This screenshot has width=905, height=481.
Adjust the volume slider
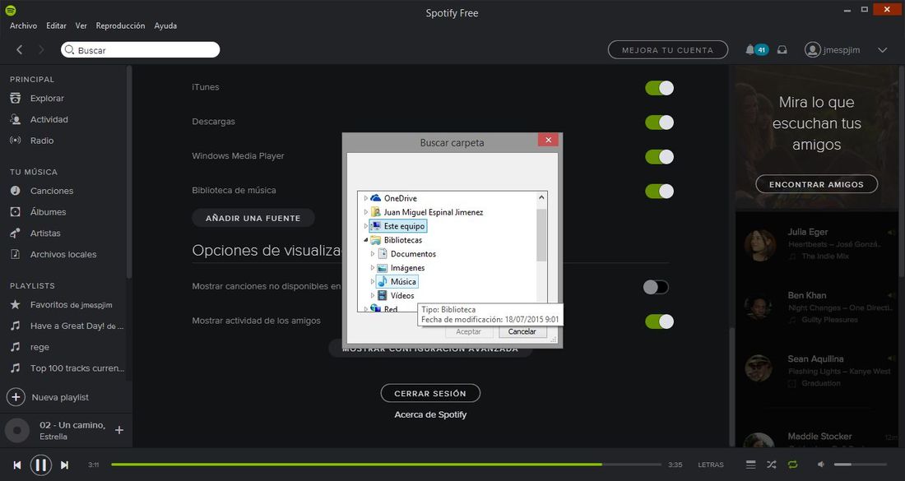coord(860,465)
